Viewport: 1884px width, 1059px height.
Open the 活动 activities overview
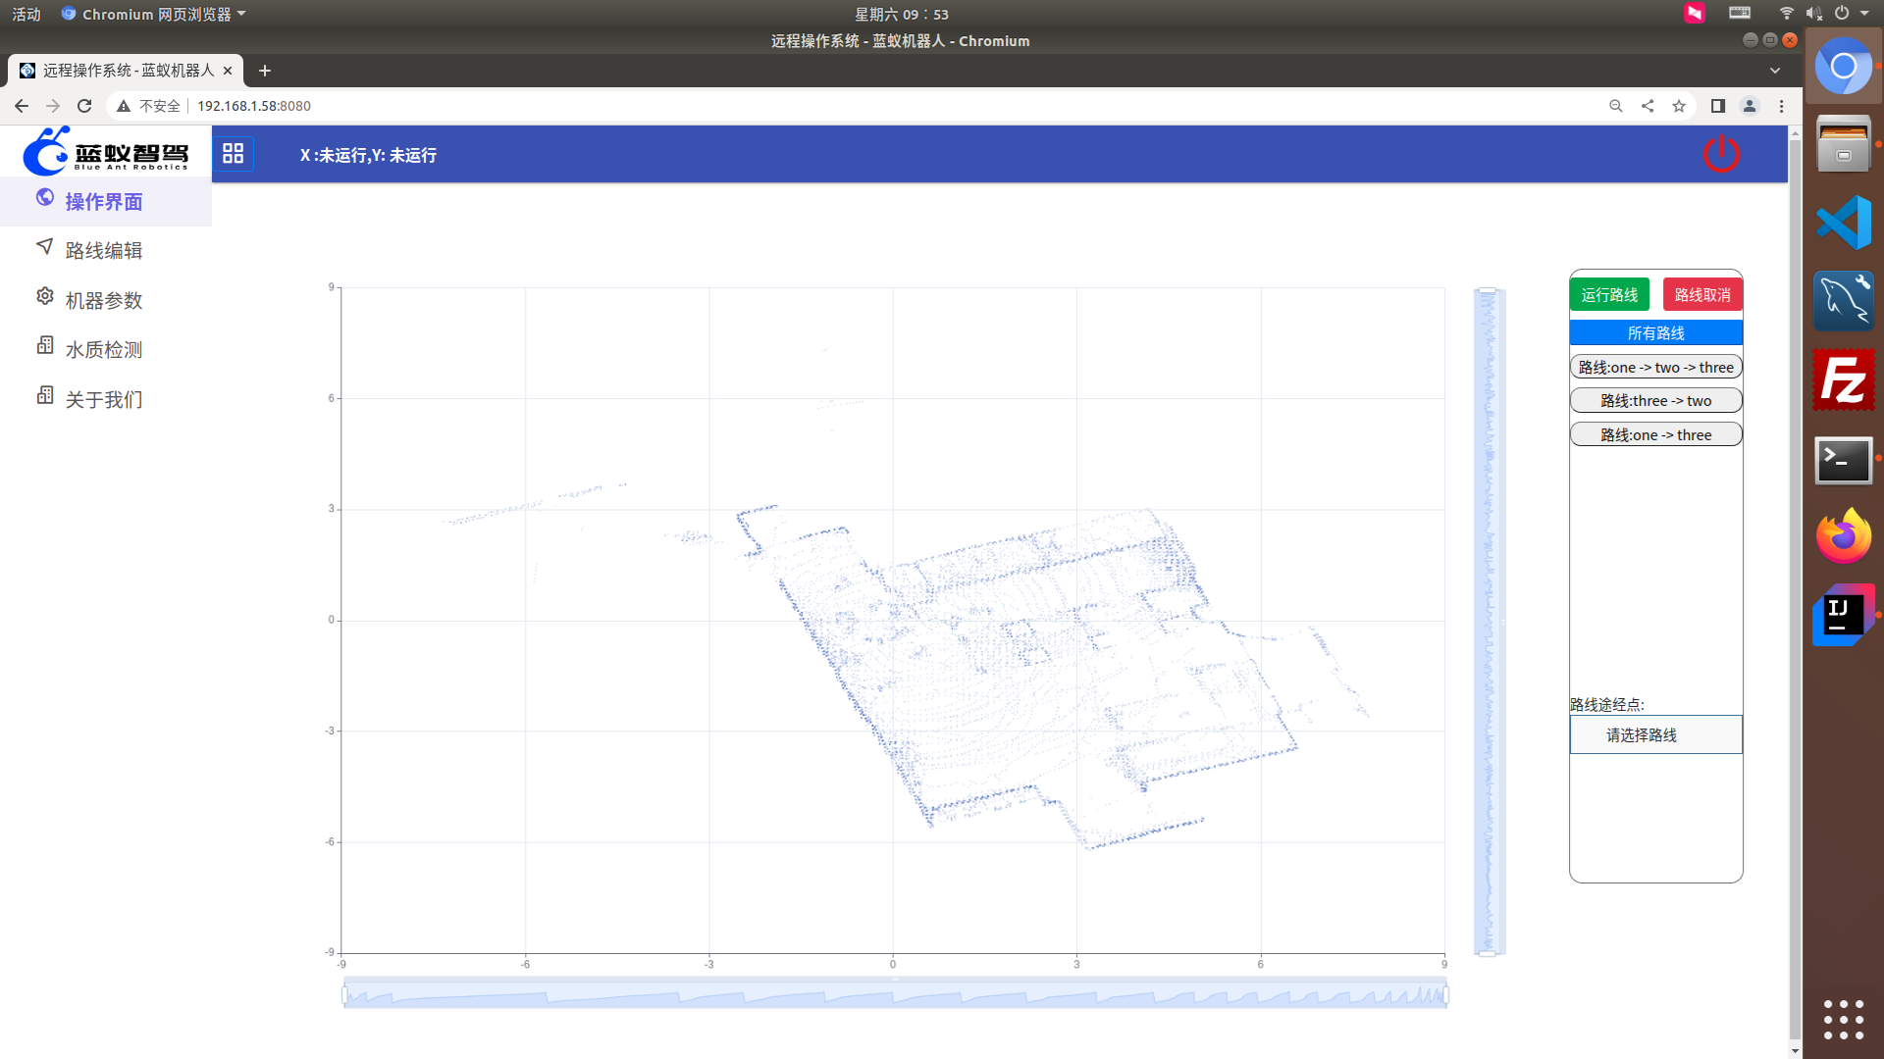26,14
